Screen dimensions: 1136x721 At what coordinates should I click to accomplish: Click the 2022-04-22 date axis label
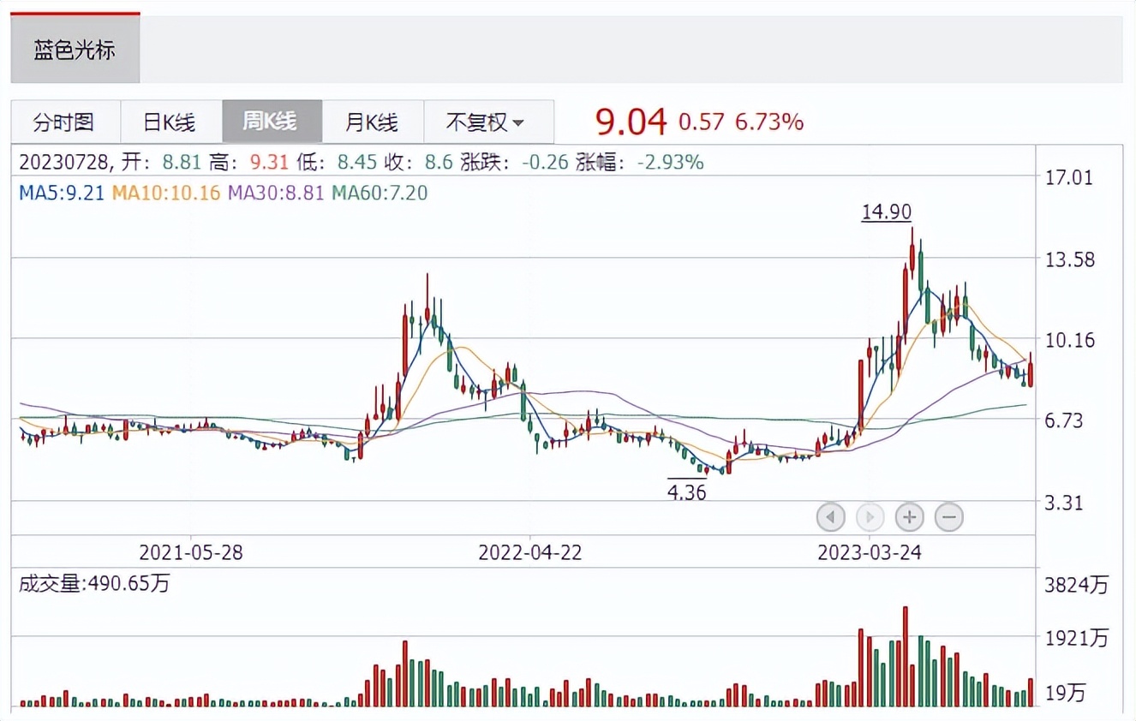click(530, 552)
